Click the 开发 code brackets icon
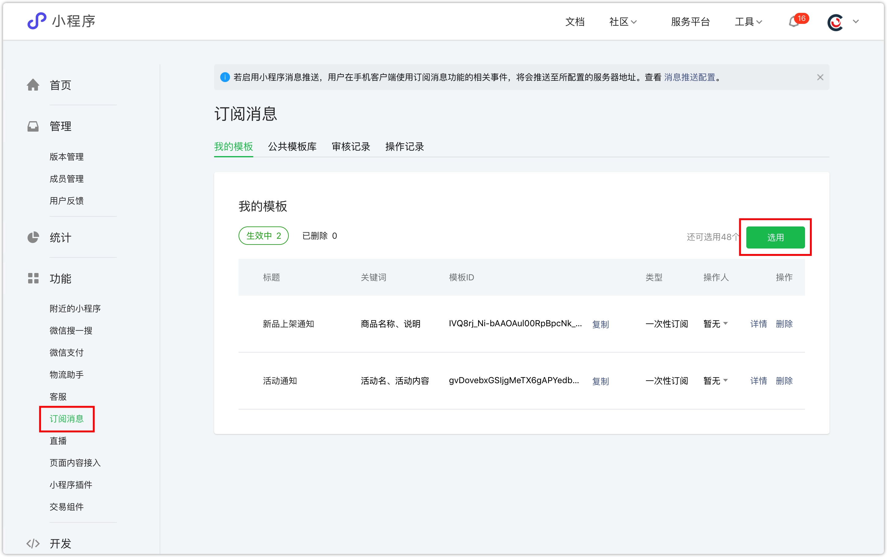 [x=33, y=543]
